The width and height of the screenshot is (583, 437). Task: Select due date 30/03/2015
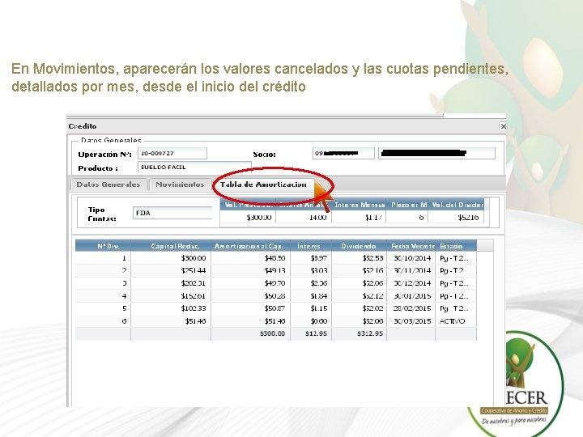pyautogui.click(x=411, y=321)
